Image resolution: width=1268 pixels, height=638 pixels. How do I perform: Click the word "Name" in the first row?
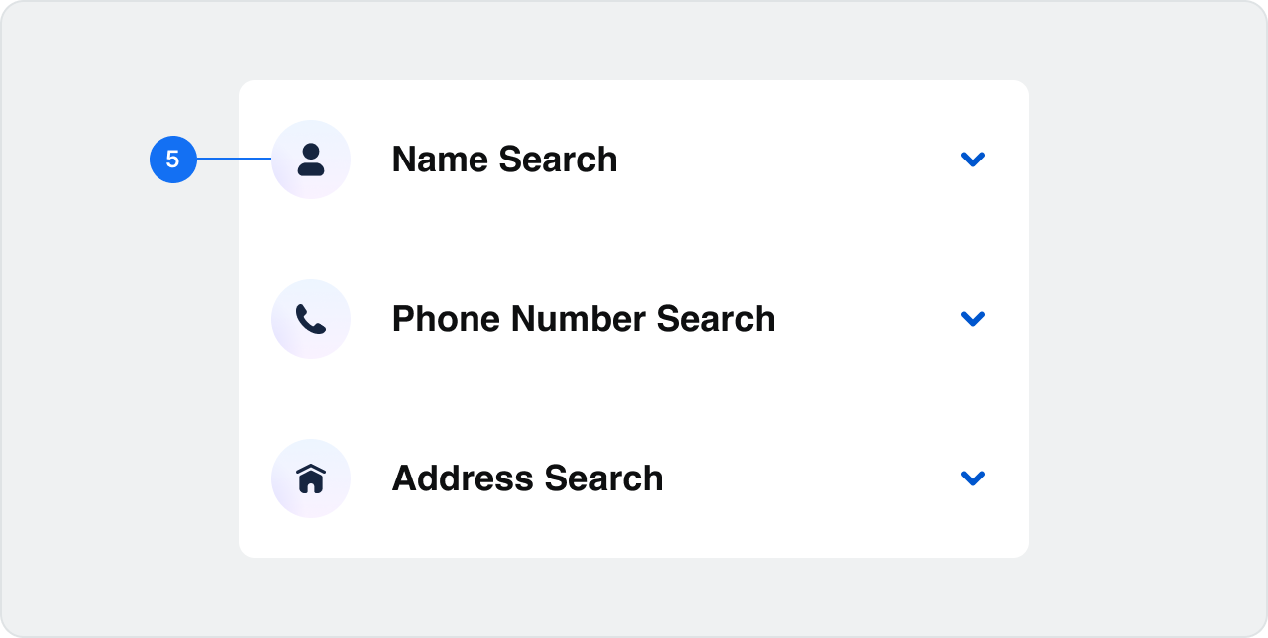(x=440, y=159)
